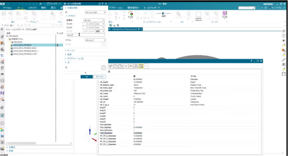Click the paste icon in expressions toolbar
288x156 pixels.
121,66
